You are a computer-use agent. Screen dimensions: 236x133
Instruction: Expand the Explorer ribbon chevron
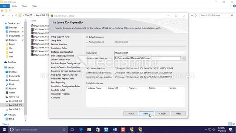coord(231,6)
